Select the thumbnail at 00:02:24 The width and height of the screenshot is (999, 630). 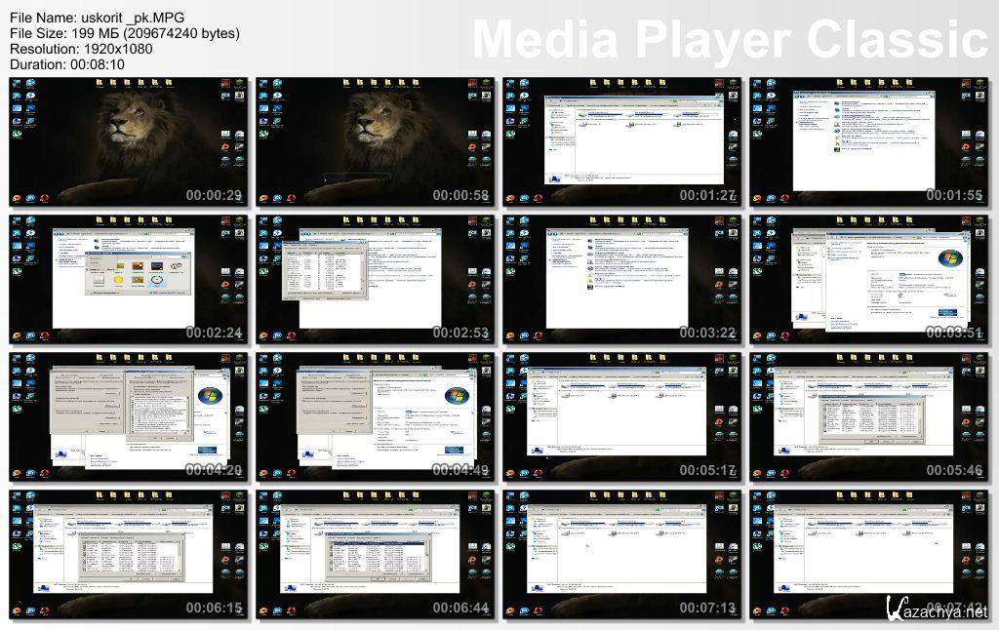(x=129, y=280)
